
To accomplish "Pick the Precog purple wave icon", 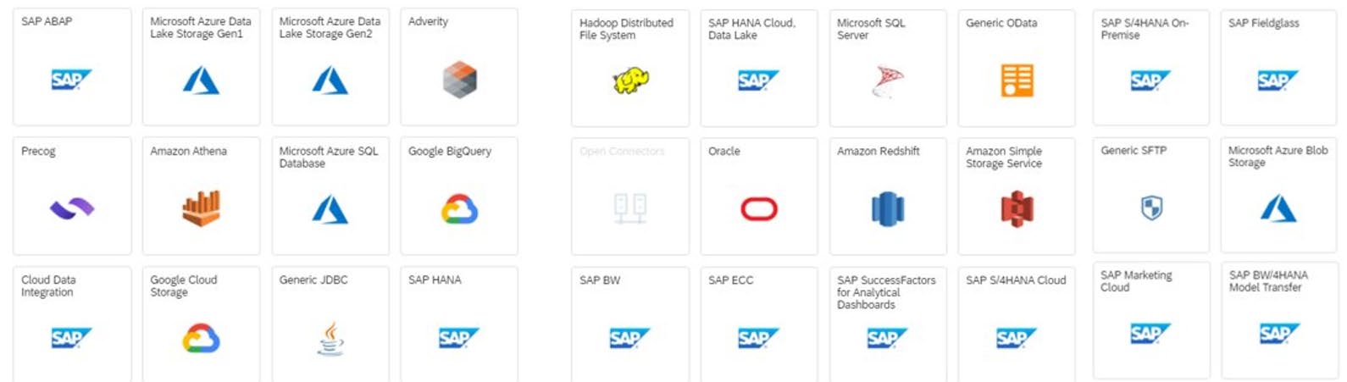I will tap(72, 208).
